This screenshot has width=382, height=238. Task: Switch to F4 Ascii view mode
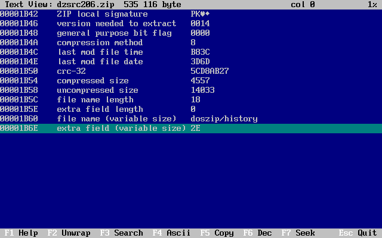pos(171,233)
